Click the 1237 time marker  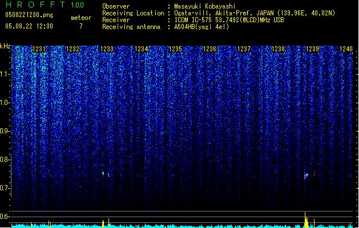click(x=244, y=49)
